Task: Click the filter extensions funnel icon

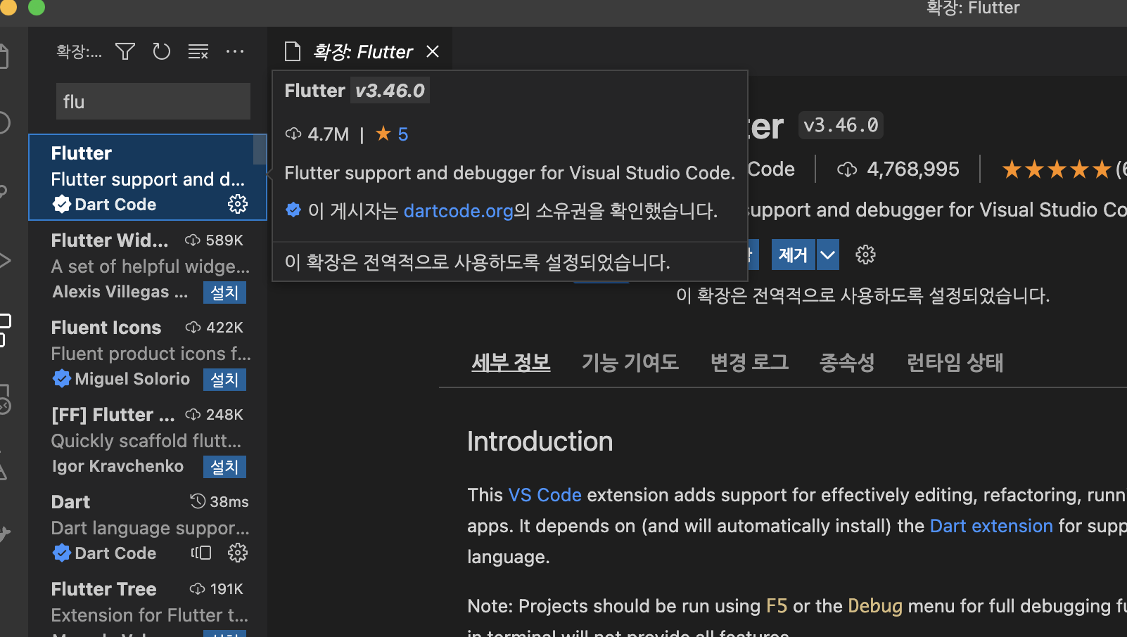Action: click(125, 51)
